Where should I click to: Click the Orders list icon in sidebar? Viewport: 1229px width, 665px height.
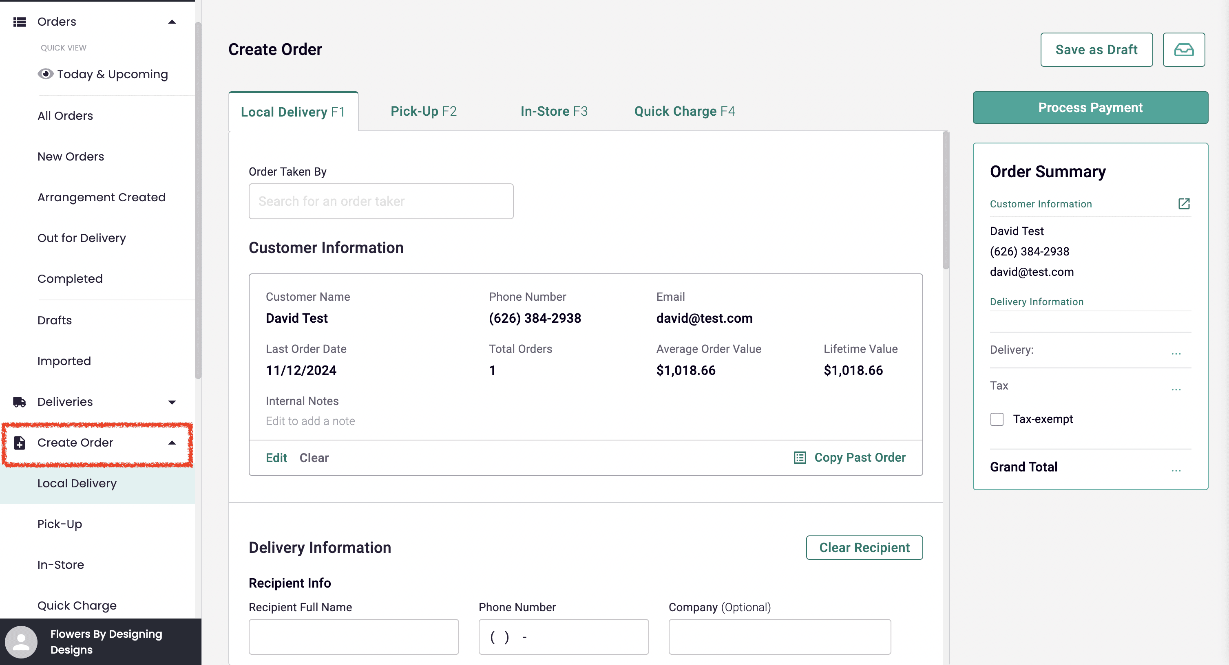tap(20, 22)
